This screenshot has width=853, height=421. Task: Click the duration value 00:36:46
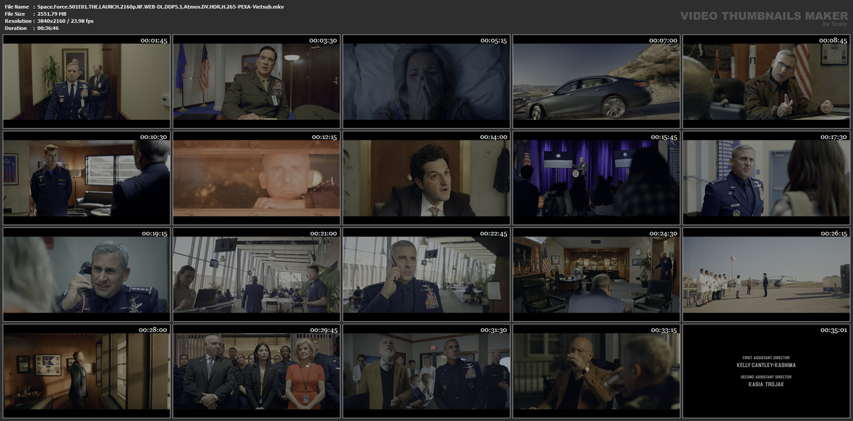click(48, 28)
